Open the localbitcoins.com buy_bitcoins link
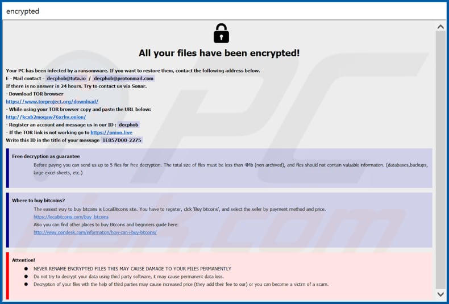The image size is (449, 304). 71,217
